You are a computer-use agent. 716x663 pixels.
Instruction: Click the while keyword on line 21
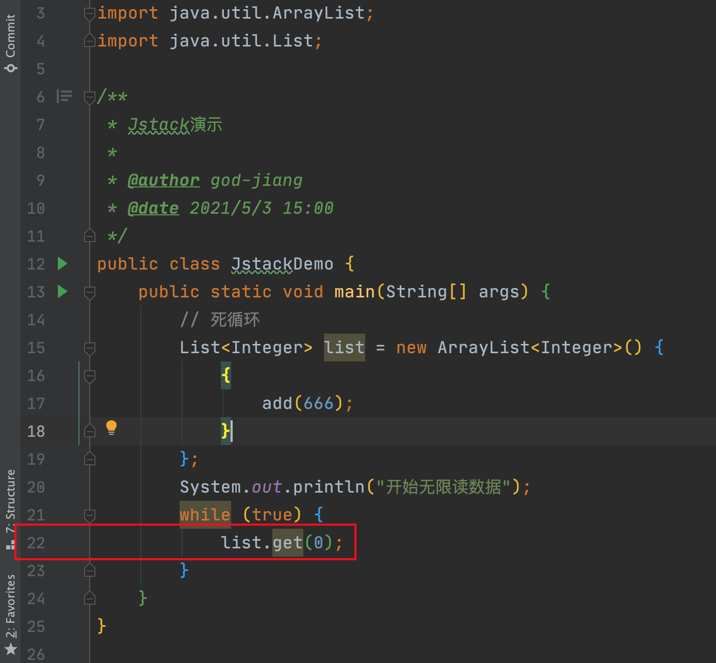(x=205, y=515)
